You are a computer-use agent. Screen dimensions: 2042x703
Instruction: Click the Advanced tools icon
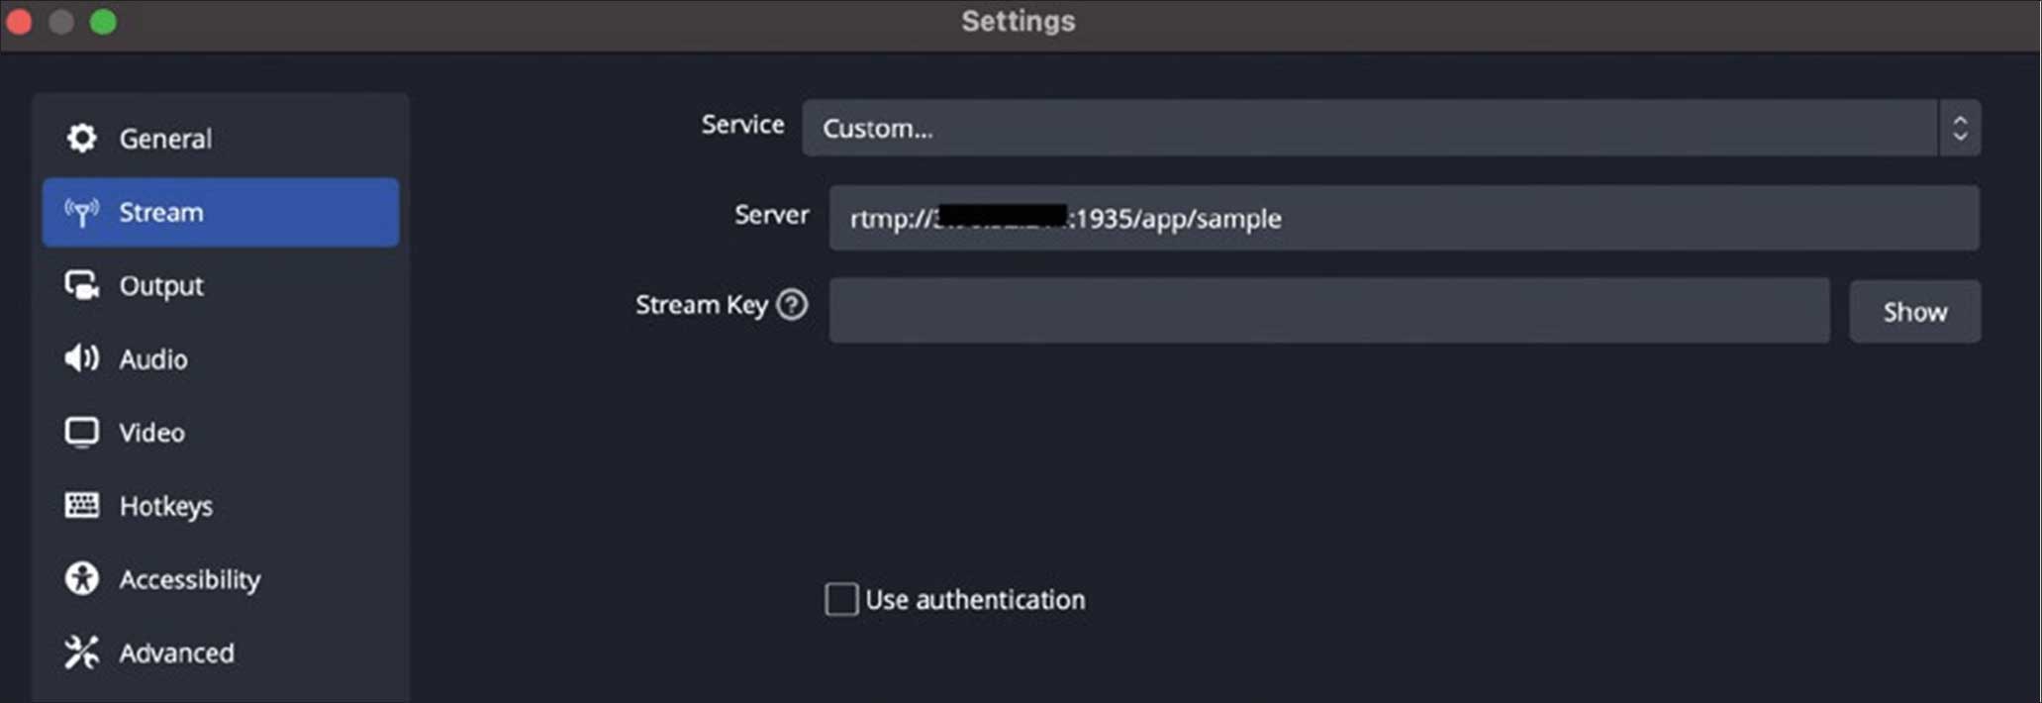point(82,653)
